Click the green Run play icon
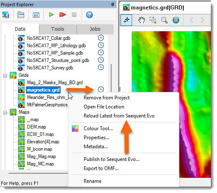217x193 pixels. (x=51, y=14)
